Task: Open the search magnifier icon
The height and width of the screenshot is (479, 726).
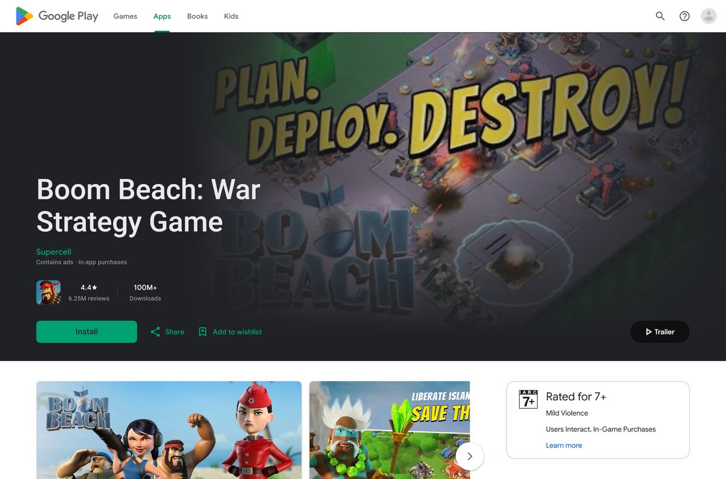Action: click(x=660, y=16)
